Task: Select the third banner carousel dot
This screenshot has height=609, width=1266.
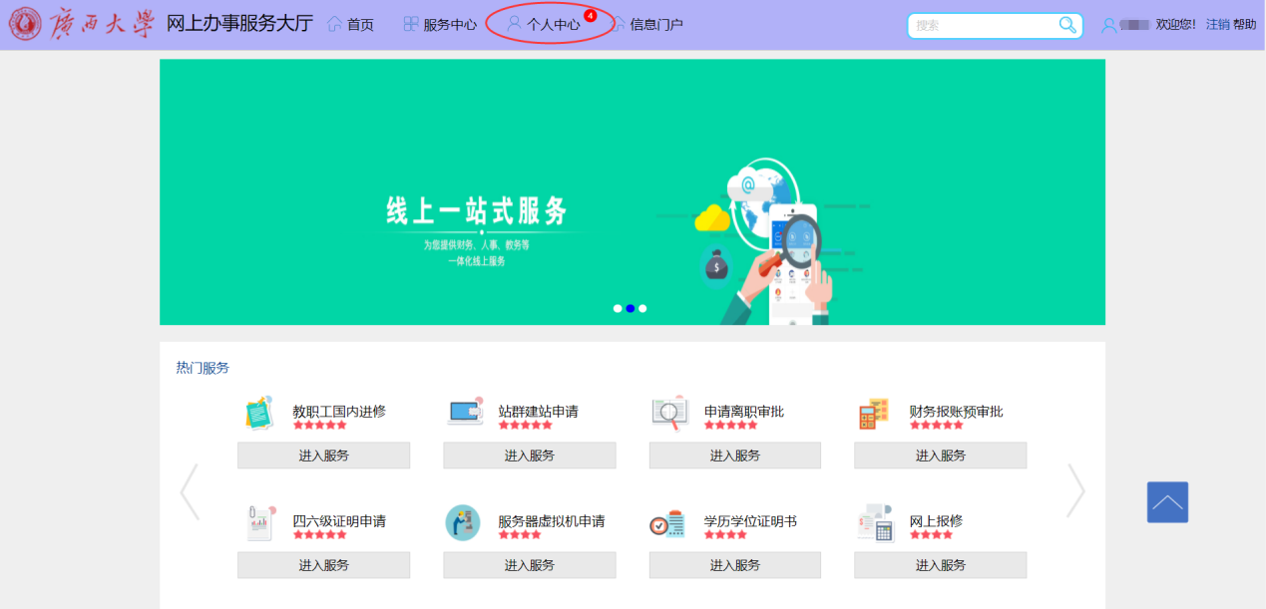Action: click(642, 309)
